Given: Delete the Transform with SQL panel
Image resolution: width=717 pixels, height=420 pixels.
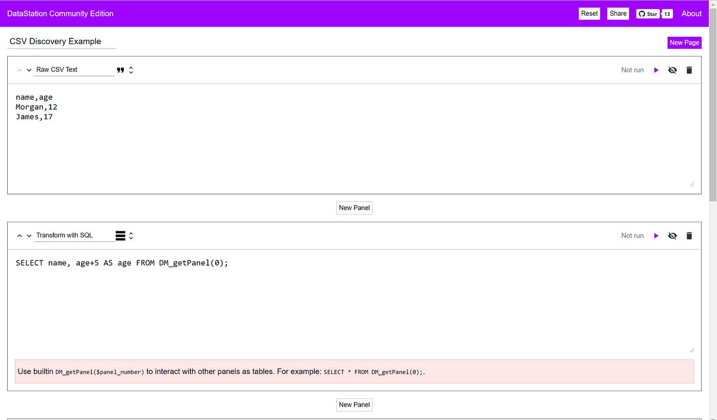Looking at the screenshot, I should 689,236.
